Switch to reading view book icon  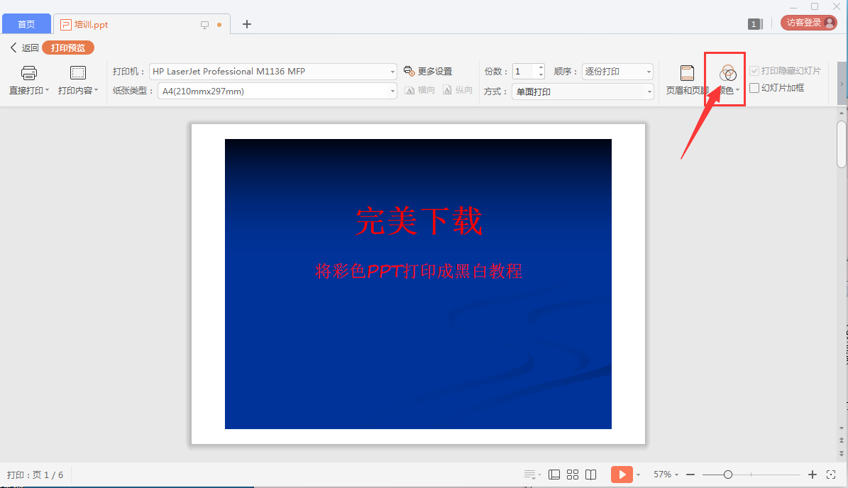click(x=590, y=475)
